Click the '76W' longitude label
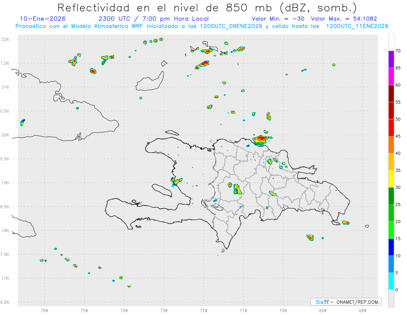Image resolution: width=407 pixels, height=315 pixels. tap(44, 311)
